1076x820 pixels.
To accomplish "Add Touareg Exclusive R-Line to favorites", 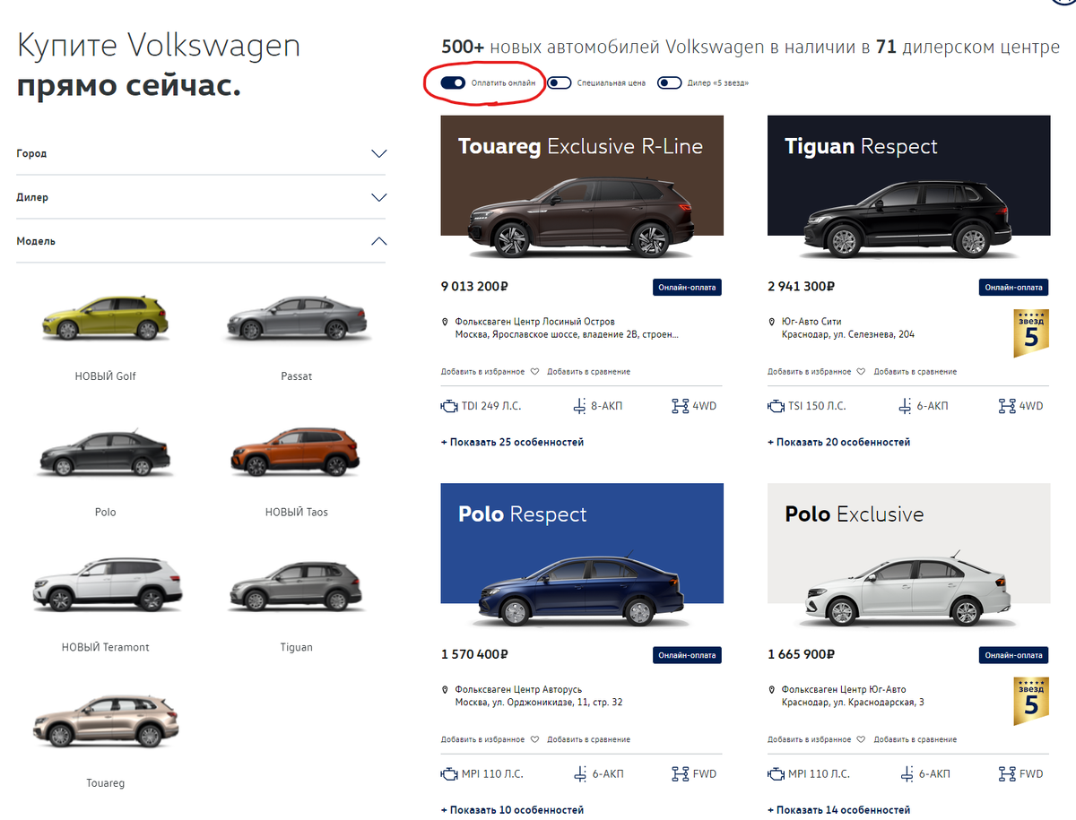I will click(x=490, y=371).
